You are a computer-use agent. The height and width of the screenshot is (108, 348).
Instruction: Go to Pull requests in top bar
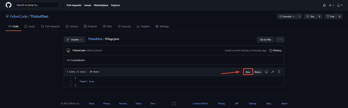[74, 5]
